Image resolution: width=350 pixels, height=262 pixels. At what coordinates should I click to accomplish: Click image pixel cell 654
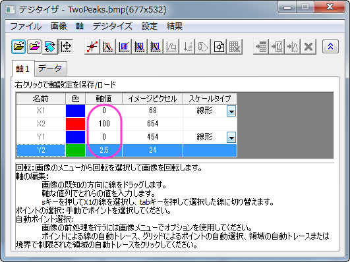(153, 124)
